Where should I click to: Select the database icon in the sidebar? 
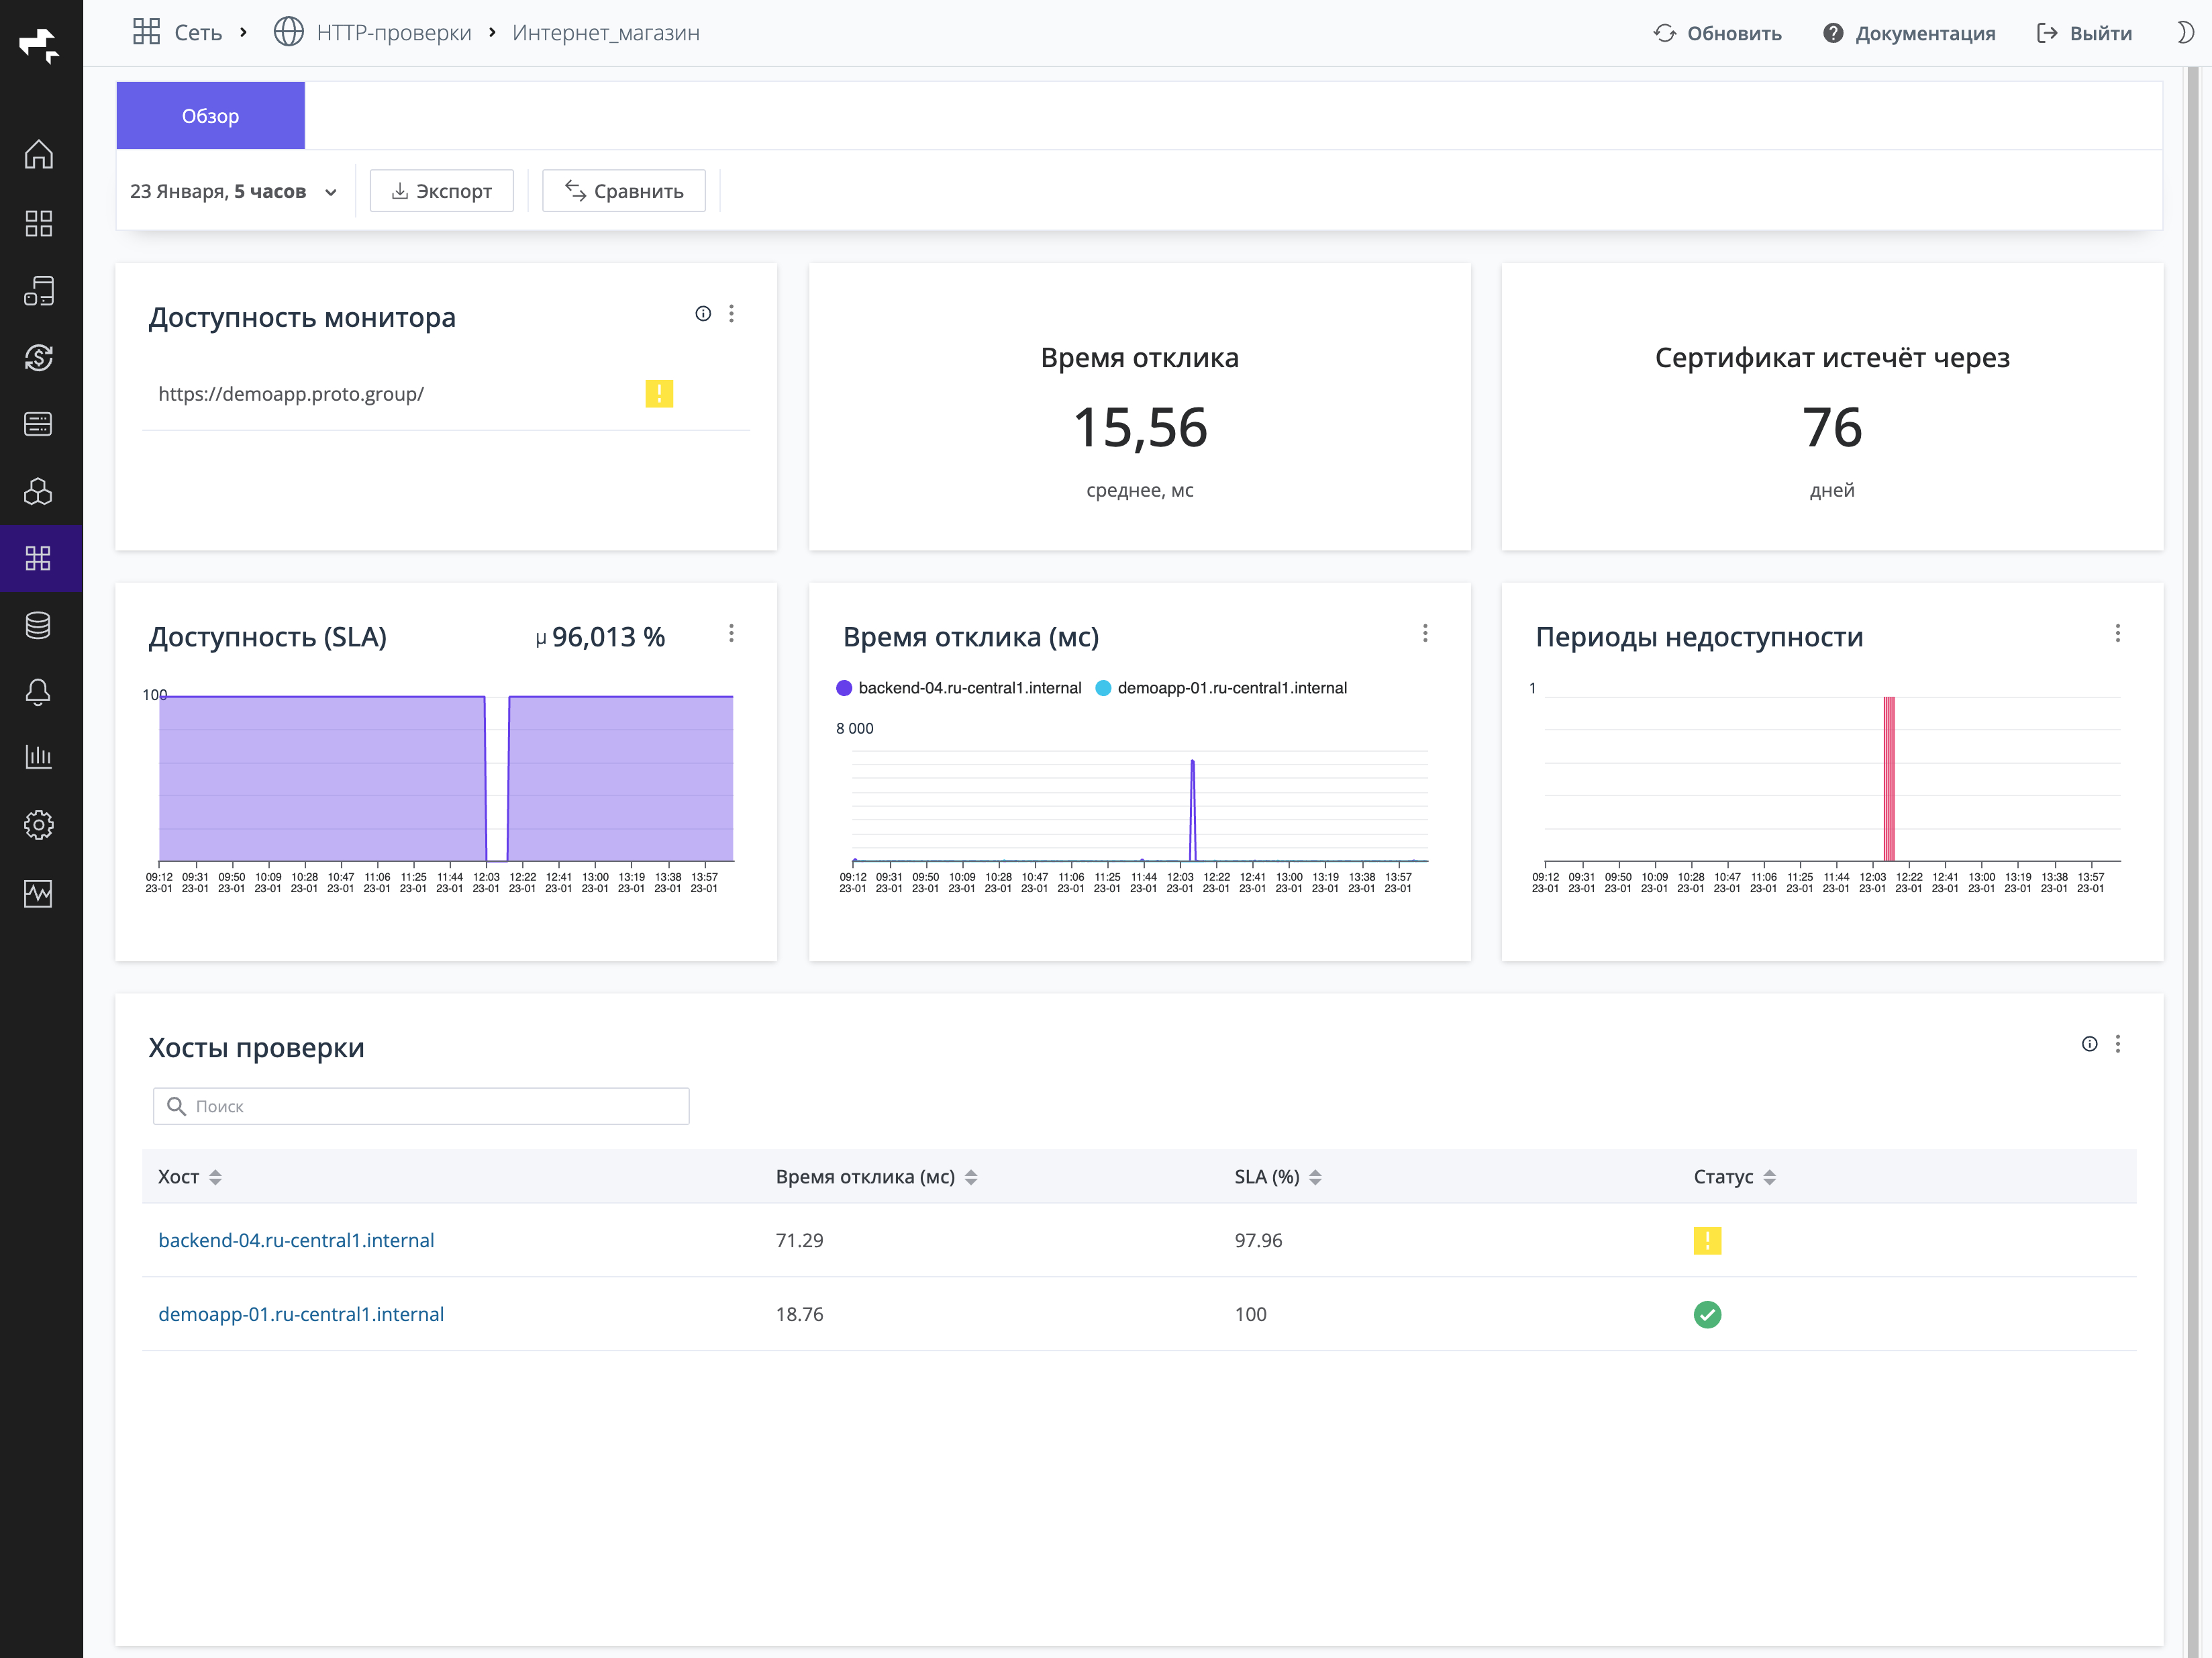click(39, 625)
